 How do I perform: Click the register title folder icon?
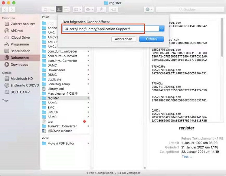tap(106, 3)
